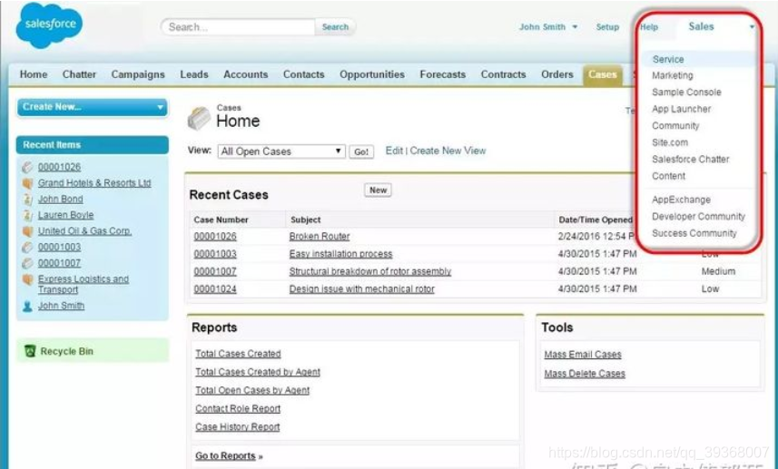Open the Contacts tab

[x=303, y=74]
